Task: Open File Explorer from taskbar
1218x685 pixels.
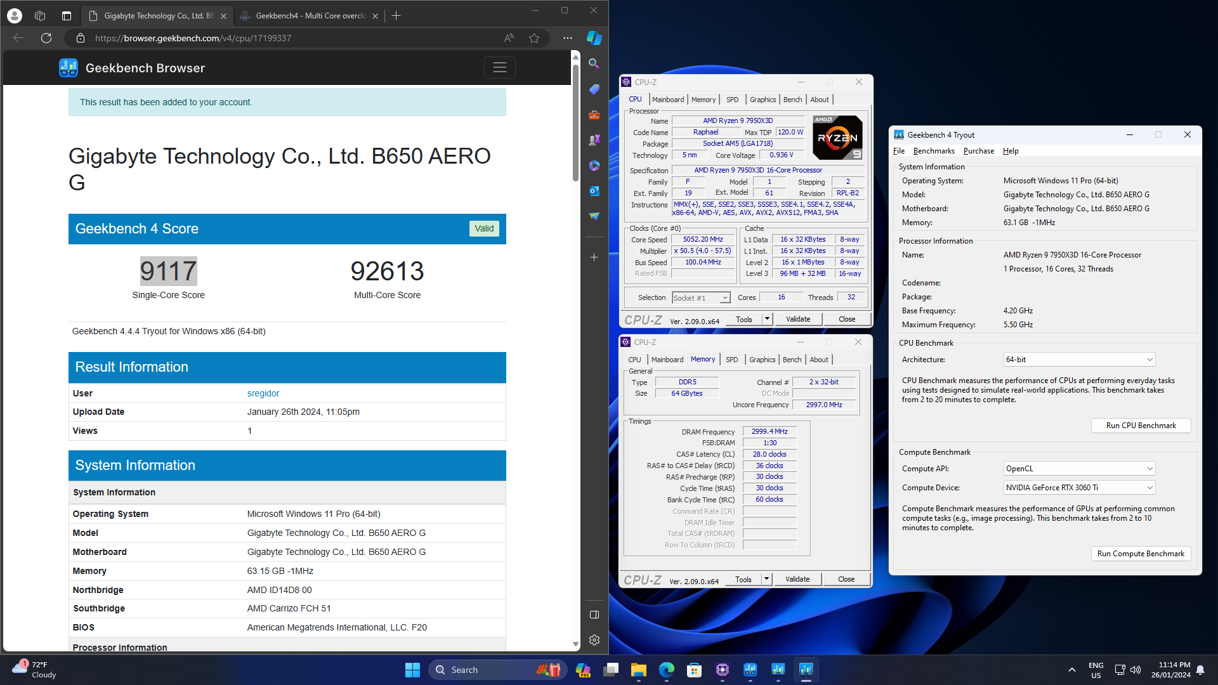Action: click(x=638, y=670)
